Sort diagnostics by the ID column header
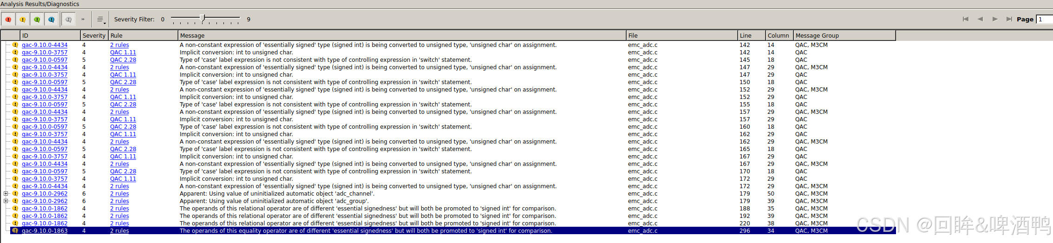The width and height of the screenshot is (1053, 243). [50, 35]
